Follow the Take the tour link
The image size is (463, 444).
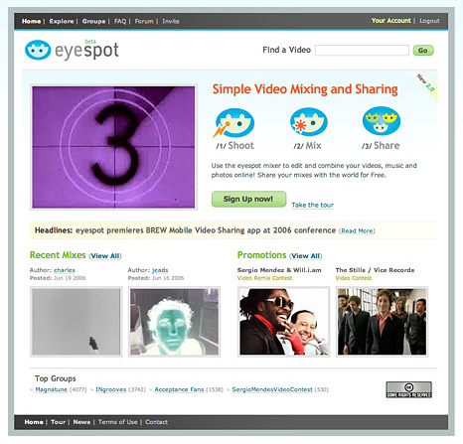pyautogui.click(x=312, y=205)
